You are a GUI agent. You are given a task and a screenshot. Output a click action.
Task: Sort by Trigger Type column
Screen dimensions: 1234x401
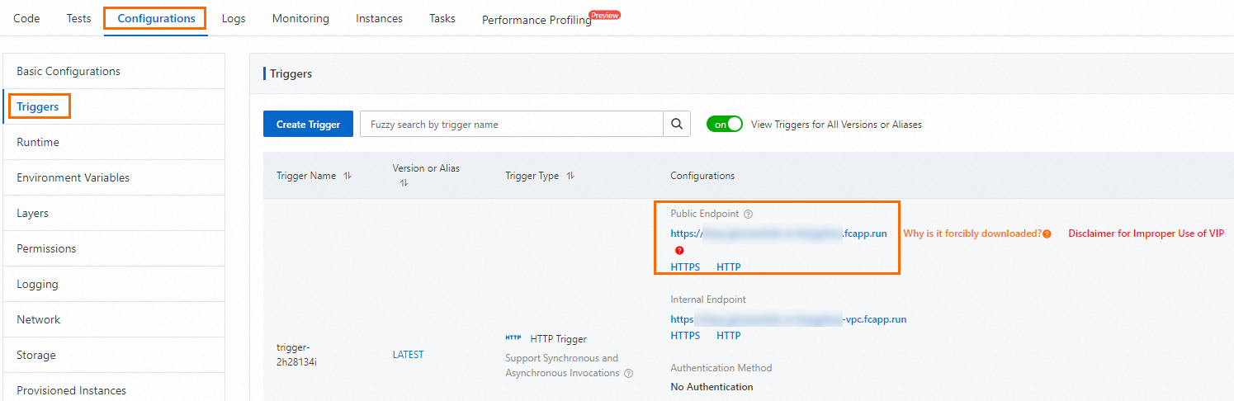coord(570,176)
